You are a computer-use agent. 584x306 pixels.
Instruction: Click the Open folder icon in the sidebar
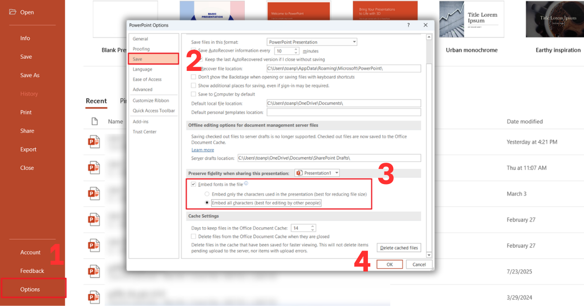(x=12, y=12)
